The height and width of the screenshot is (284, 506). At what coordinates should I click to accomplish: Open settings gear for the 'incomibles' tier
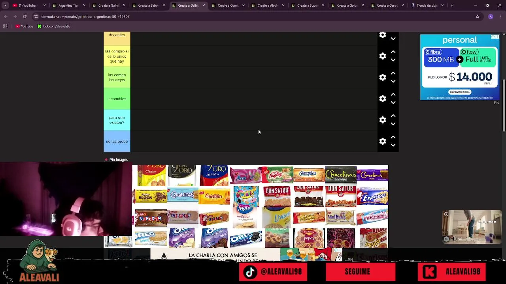point(382,99)
